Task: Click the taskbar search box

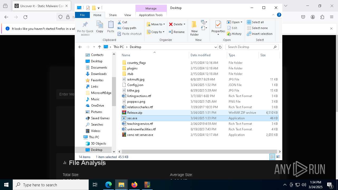Action: click(x=51, y=185)
